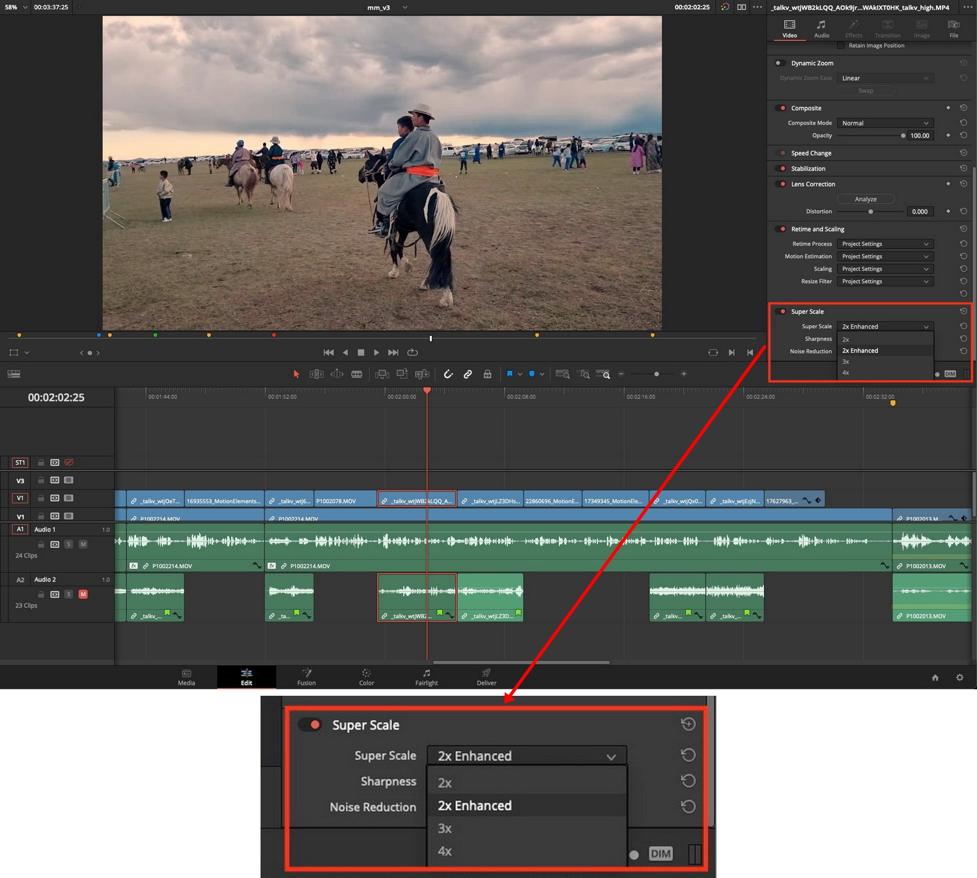
Task: Play the timeline forward
Action: coord(376,353)
